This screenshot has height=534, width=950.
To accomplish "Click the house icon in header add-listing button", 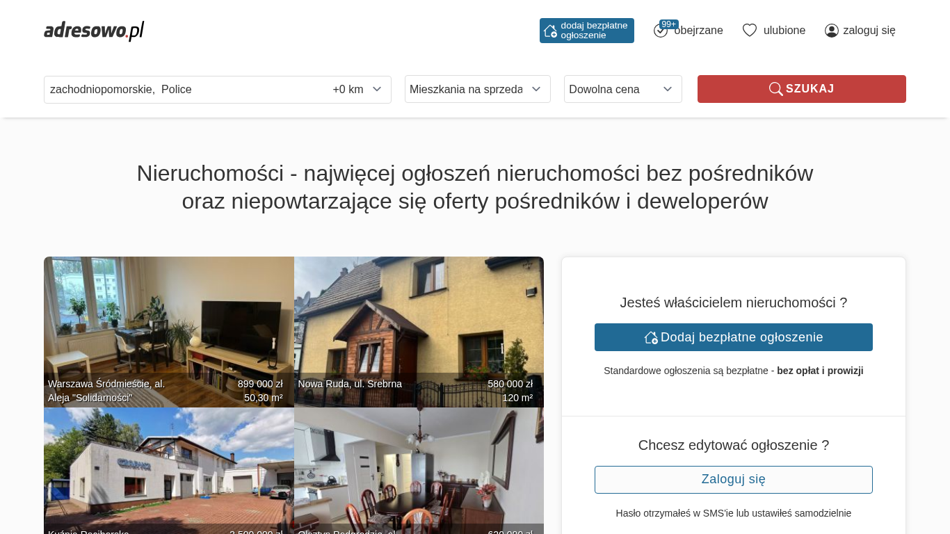I will point(550,31).
